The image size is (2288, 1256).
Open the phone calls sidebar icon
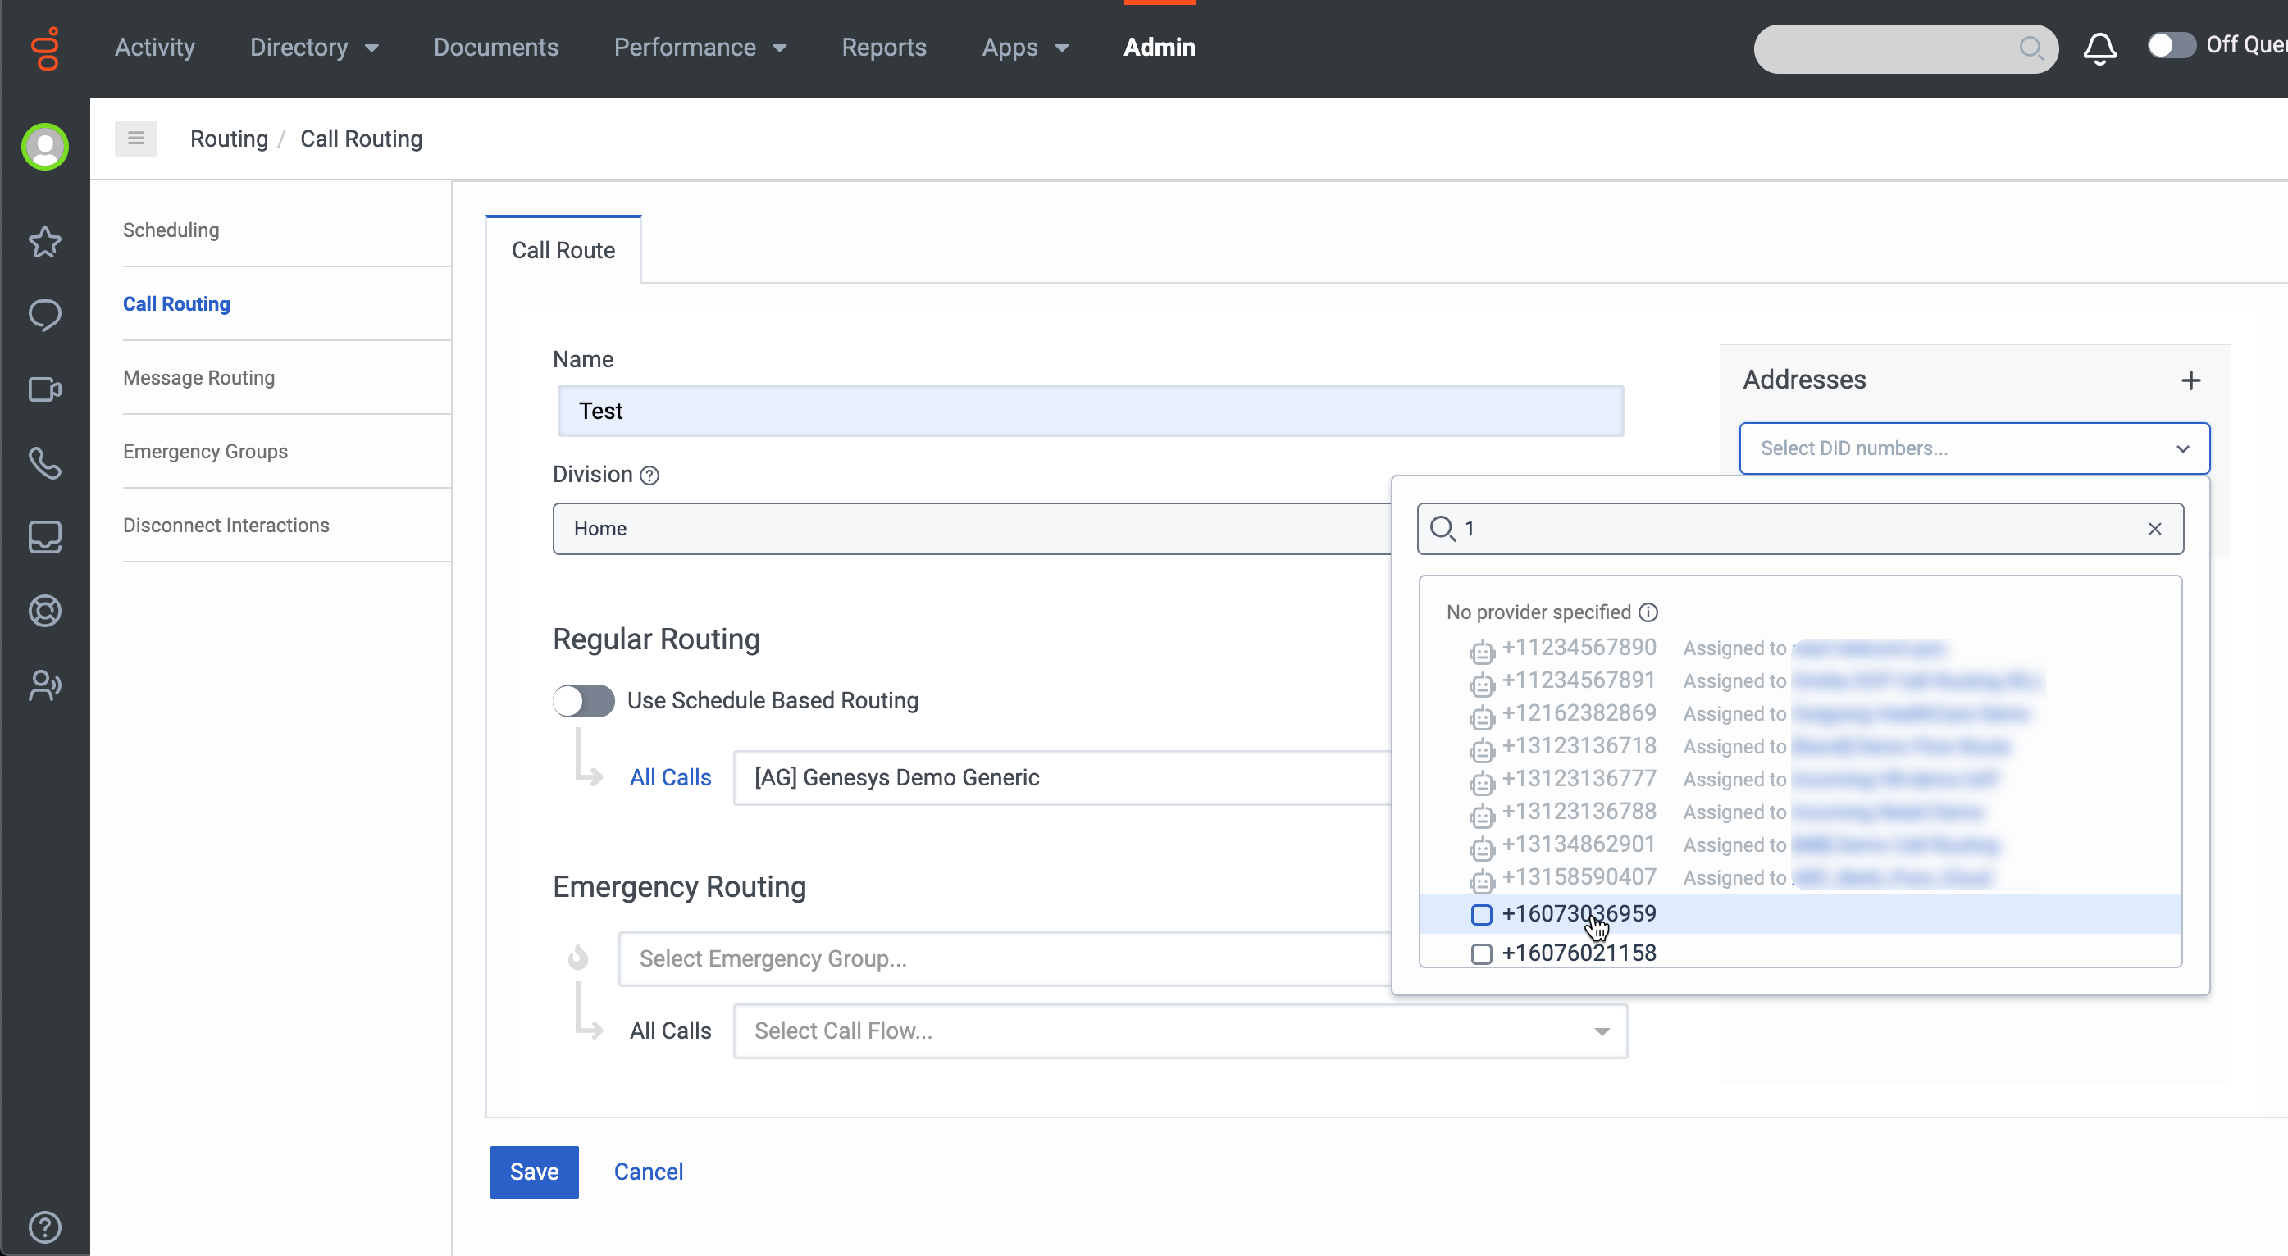click(44, 462)
